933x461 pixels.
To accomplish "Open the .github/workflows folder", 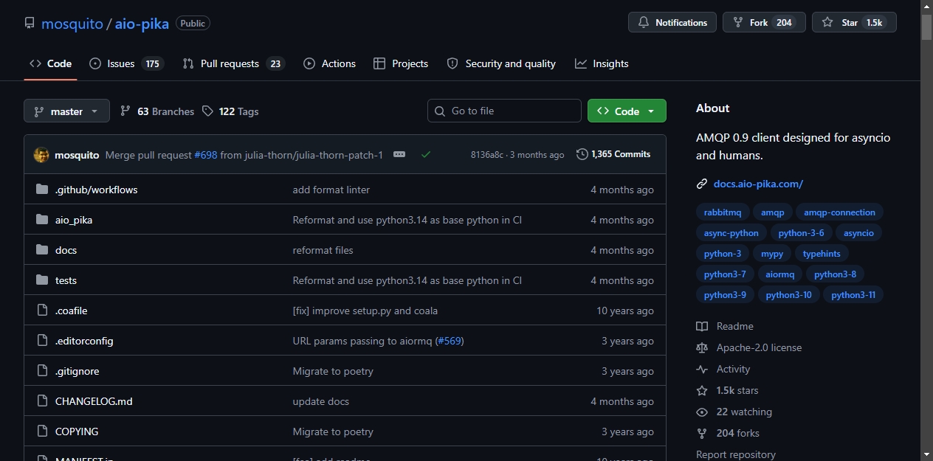I will pos(97,190).
